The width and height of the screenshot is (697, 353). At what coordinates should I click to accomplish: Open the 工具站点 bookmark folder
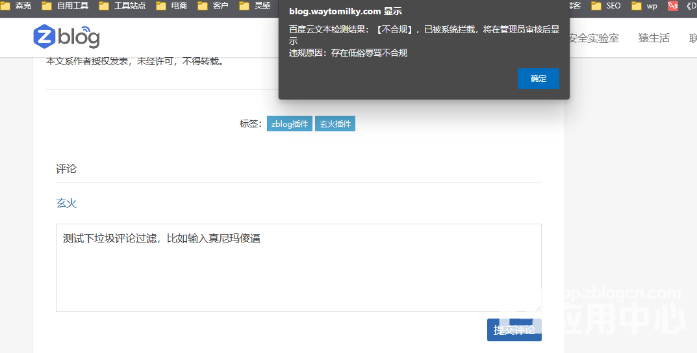(x=123, y=6)
